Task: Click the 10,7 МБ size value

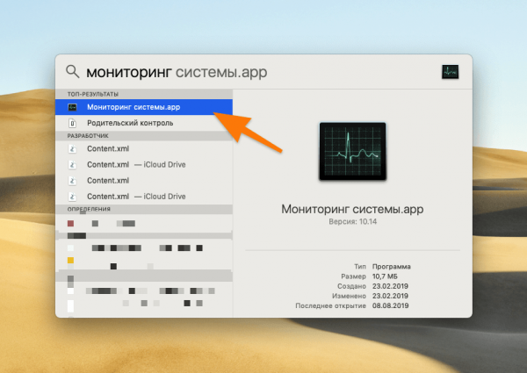Action: (385, 276)
